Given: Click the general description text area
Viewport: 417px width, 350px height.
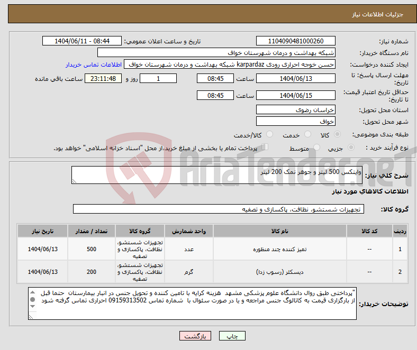Looking at the screenshot, I should 217,175.
